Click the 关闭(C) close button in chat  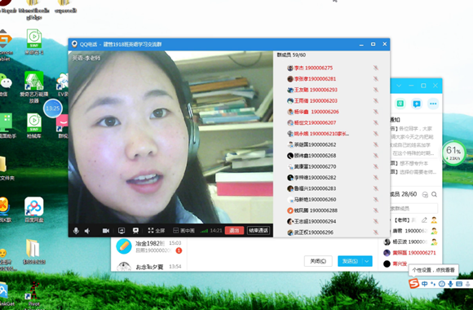318,261
